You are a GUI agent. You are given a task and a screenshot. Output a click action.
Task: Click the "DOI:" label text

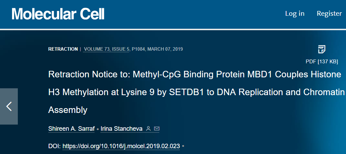coord(54,146)
